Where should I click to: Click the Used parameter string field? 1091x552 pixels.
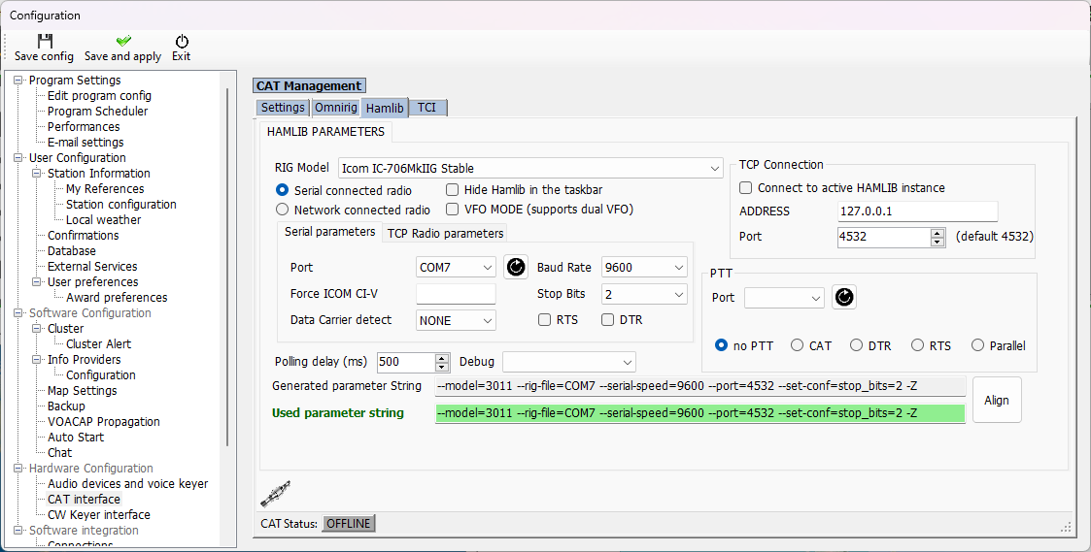click(x=699, y=413)
